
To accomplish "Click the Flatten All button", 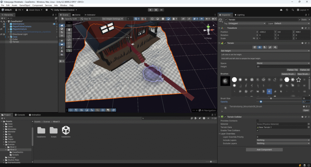I will [x=305, y=70].
